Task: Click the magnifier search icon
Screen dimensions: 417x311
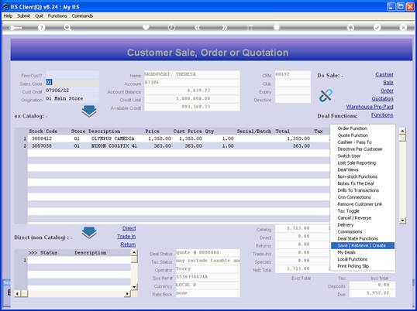Action: coord(67,28)
